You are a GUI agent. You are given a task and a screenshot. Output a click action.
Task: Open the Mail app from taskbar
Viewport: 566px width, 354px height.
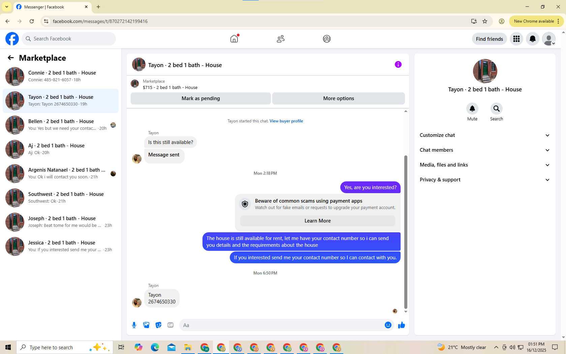point(171,347)
